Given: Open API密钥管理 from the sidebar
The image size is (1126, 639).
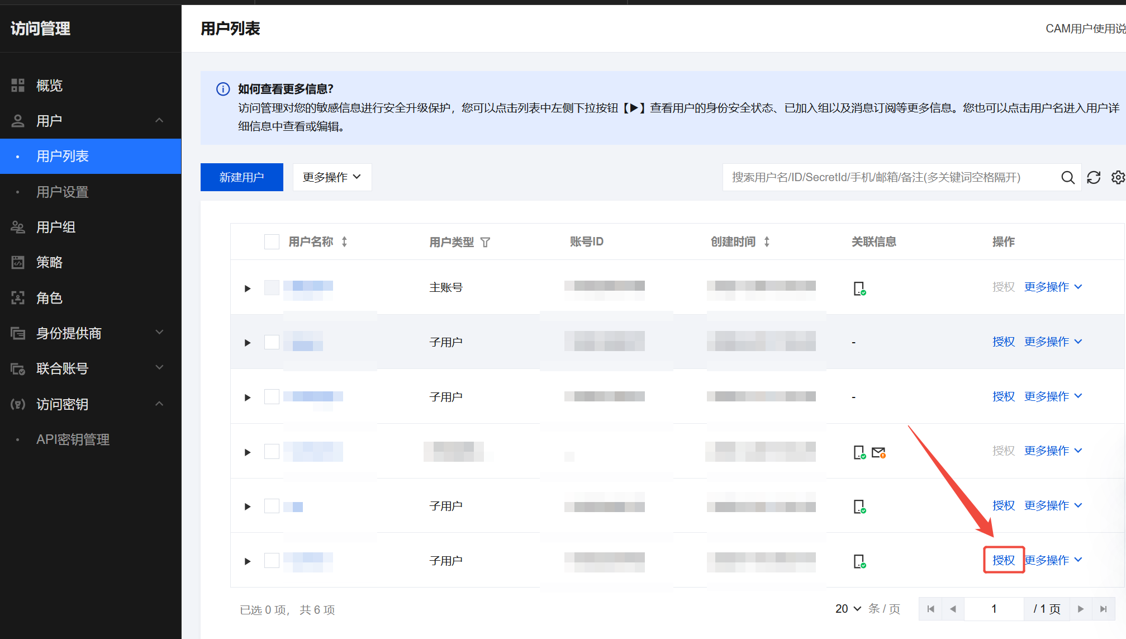Looking at the screenshot, I should point(73,439).
